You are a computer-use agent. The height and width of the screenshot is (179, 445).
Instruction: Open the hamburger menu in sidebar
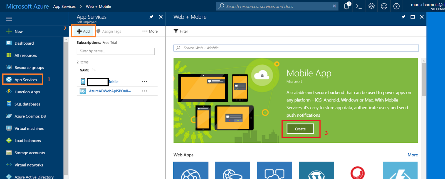point(9,19)
